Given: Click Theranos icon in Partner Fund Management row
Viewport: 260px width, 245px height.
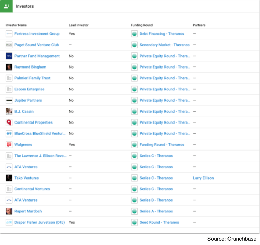Looking at the screenshot, I should coord(134,56).
